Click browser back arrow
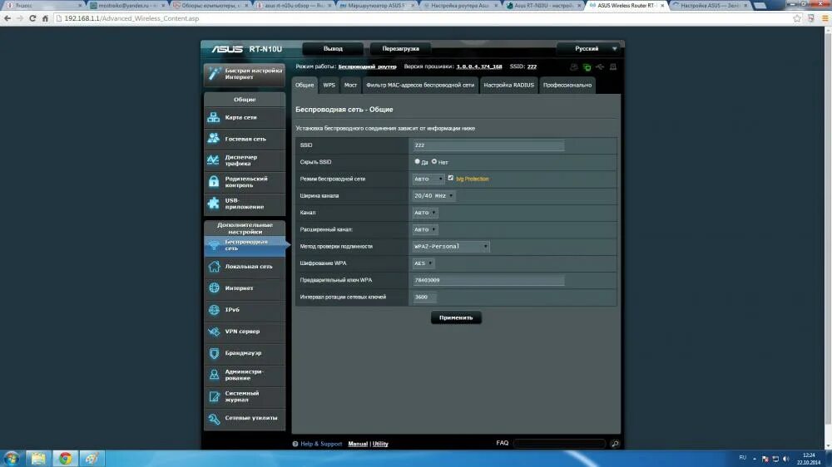The image size is (832, 467). coord(7,18)
